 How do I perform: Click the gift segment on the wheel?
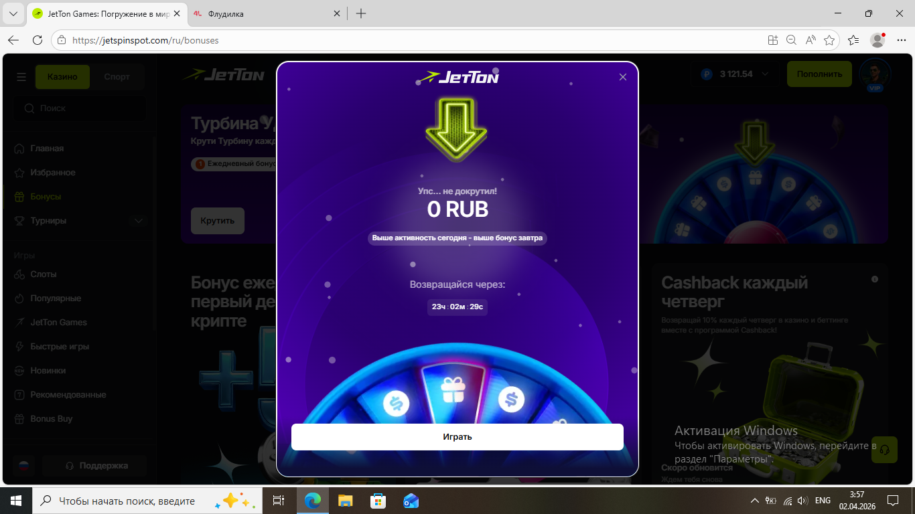pos(453,390)
